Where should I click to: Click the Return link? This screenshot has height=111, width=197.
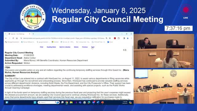tap(76, 47)
